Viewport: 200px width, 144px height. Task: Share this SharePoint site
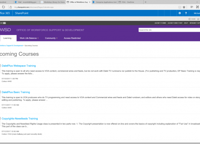(x=192, y=19)
